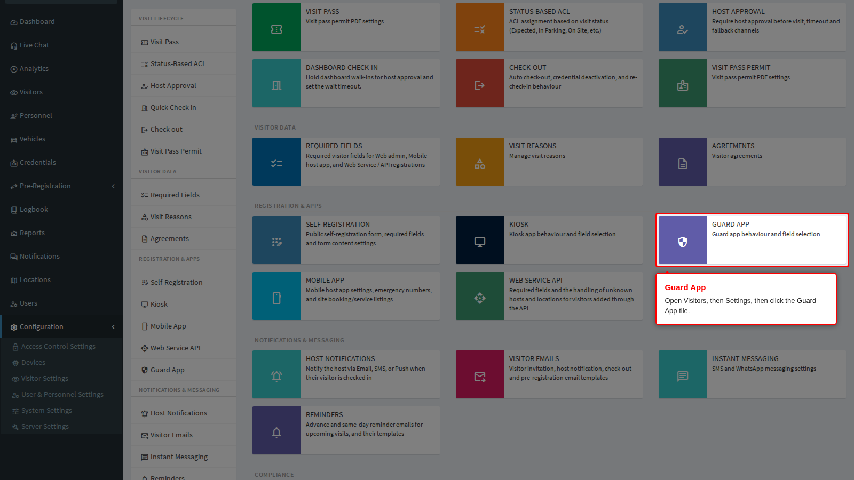
Task: Select Self-Registration in the settings list
Action: [x=184, y=283]
